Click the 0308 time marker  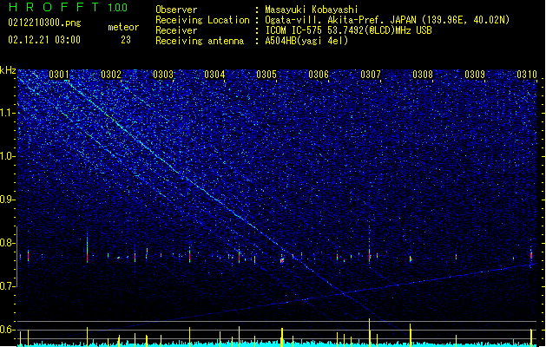click(x=423, y=75)
